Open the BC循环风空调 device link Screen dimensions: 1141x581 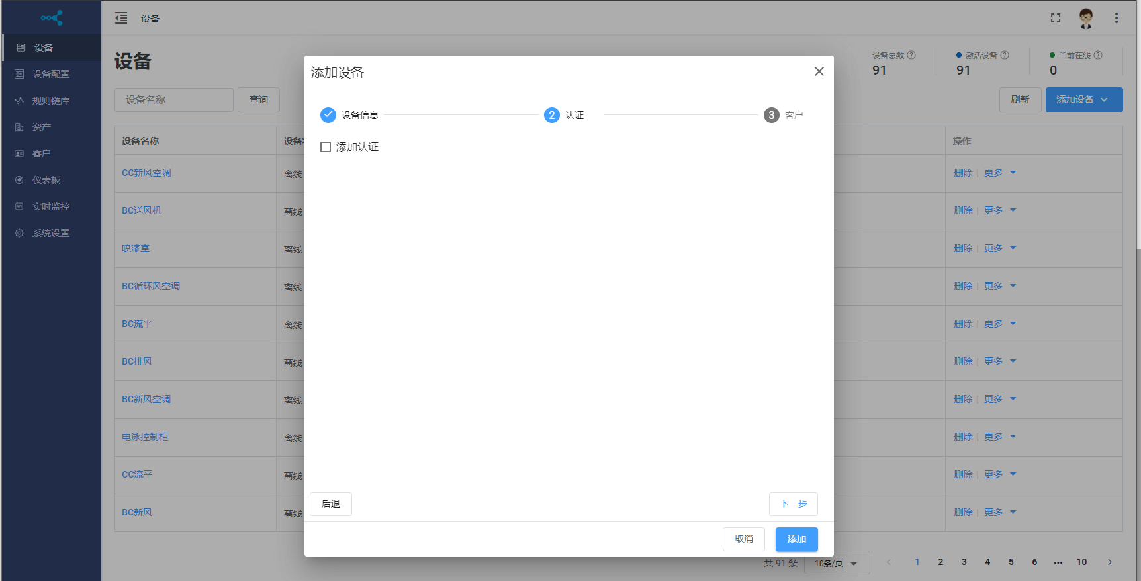(151, 286)
